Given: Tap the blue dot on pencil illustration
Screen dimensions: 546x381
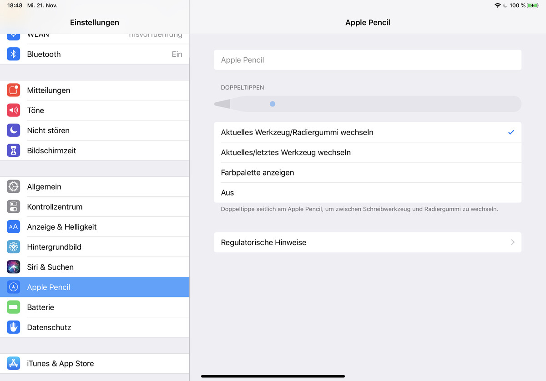Looking at the screenshot, I should 273,104.
